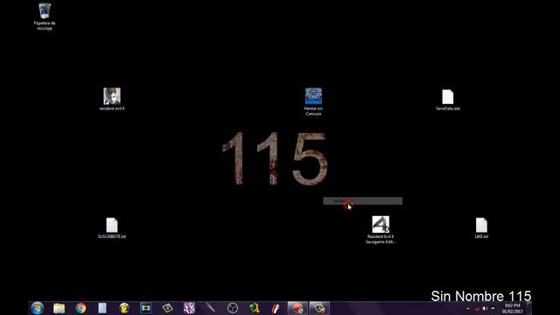
Task: Select the resident evil 4 shortcut
Action: tap(112, 99)
